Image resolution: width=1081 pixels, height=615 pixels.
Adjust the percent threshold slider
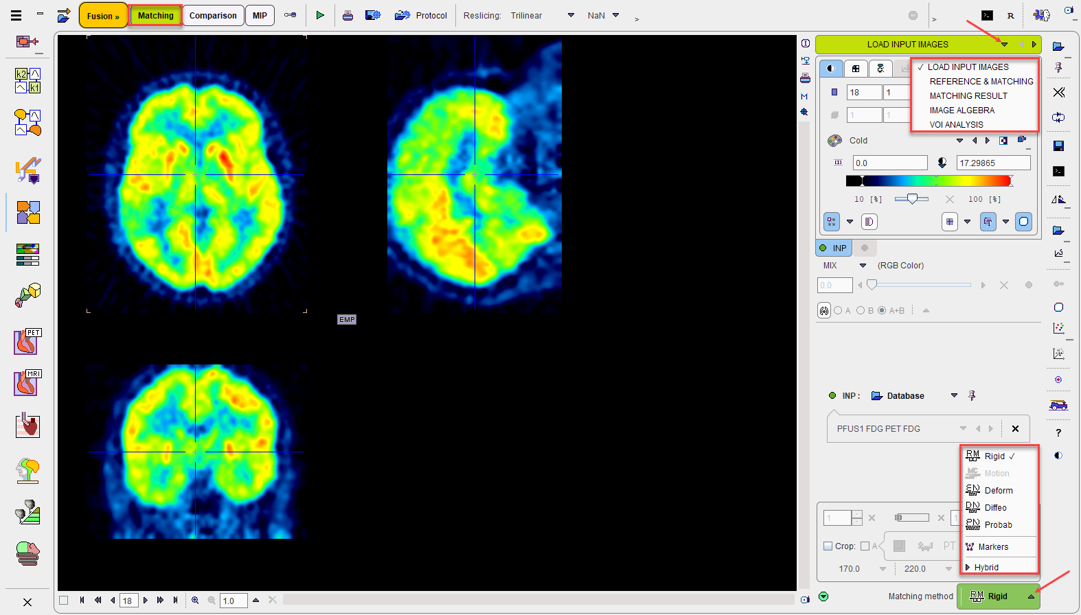912,199
